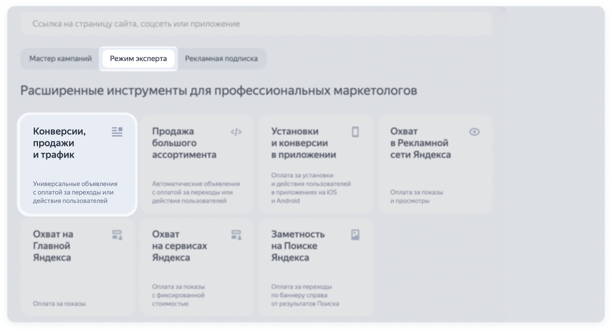612x331 pixels.
Task: Click text 'Оплата за показы и просмотры'
Action: tap(417, 196)
